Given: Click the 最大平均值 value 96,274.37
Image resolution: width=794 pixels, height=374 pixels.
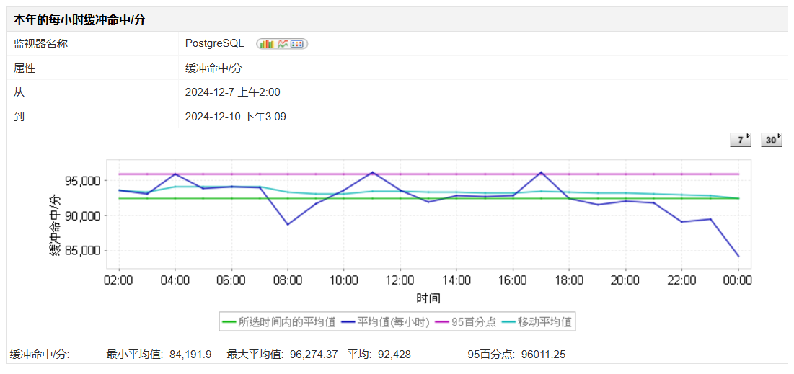Looking at the screenshot, I should point(312,355).
